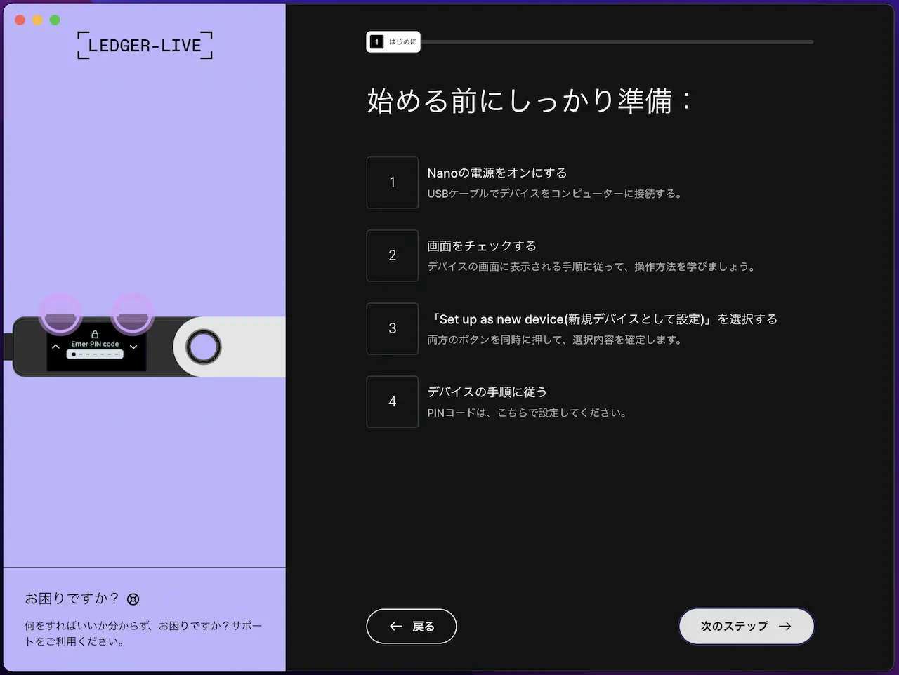Maximize the window with green button
Image resolution: width=899 pixels, height=675 pixels.
pos(55,20)
